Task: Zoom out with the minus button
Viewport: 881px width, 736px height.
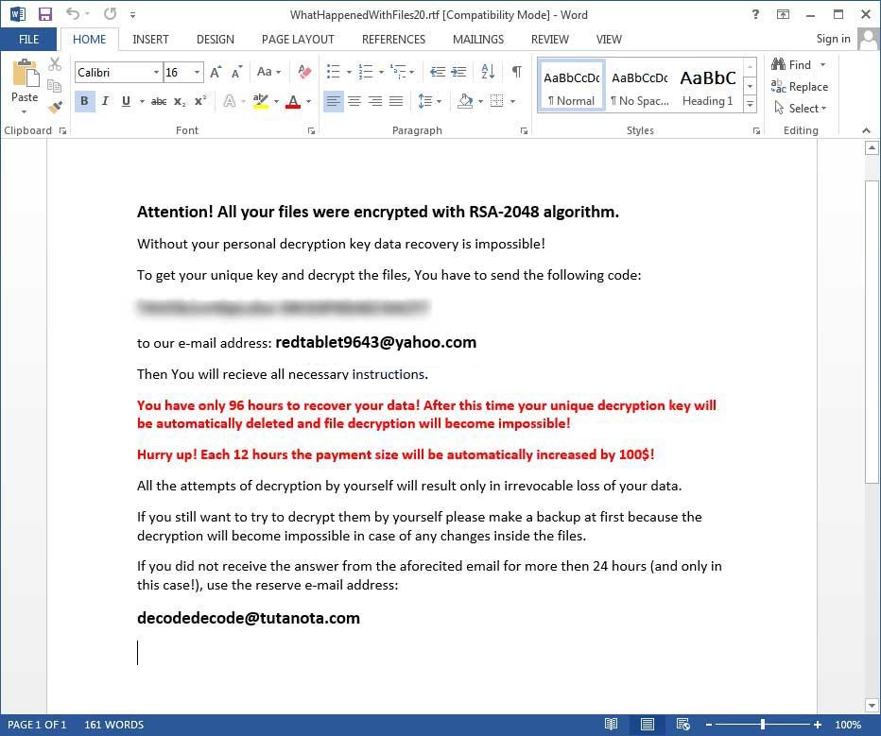Action: 709,725
